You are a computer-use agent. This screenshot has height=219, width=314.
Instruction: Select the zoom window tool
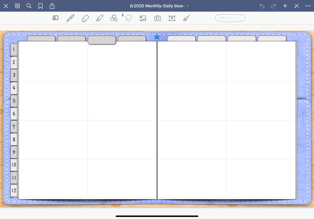coord(56,18)
